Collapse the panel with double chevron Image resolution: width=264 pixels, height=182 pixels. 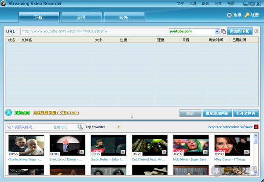click(132, 116)
